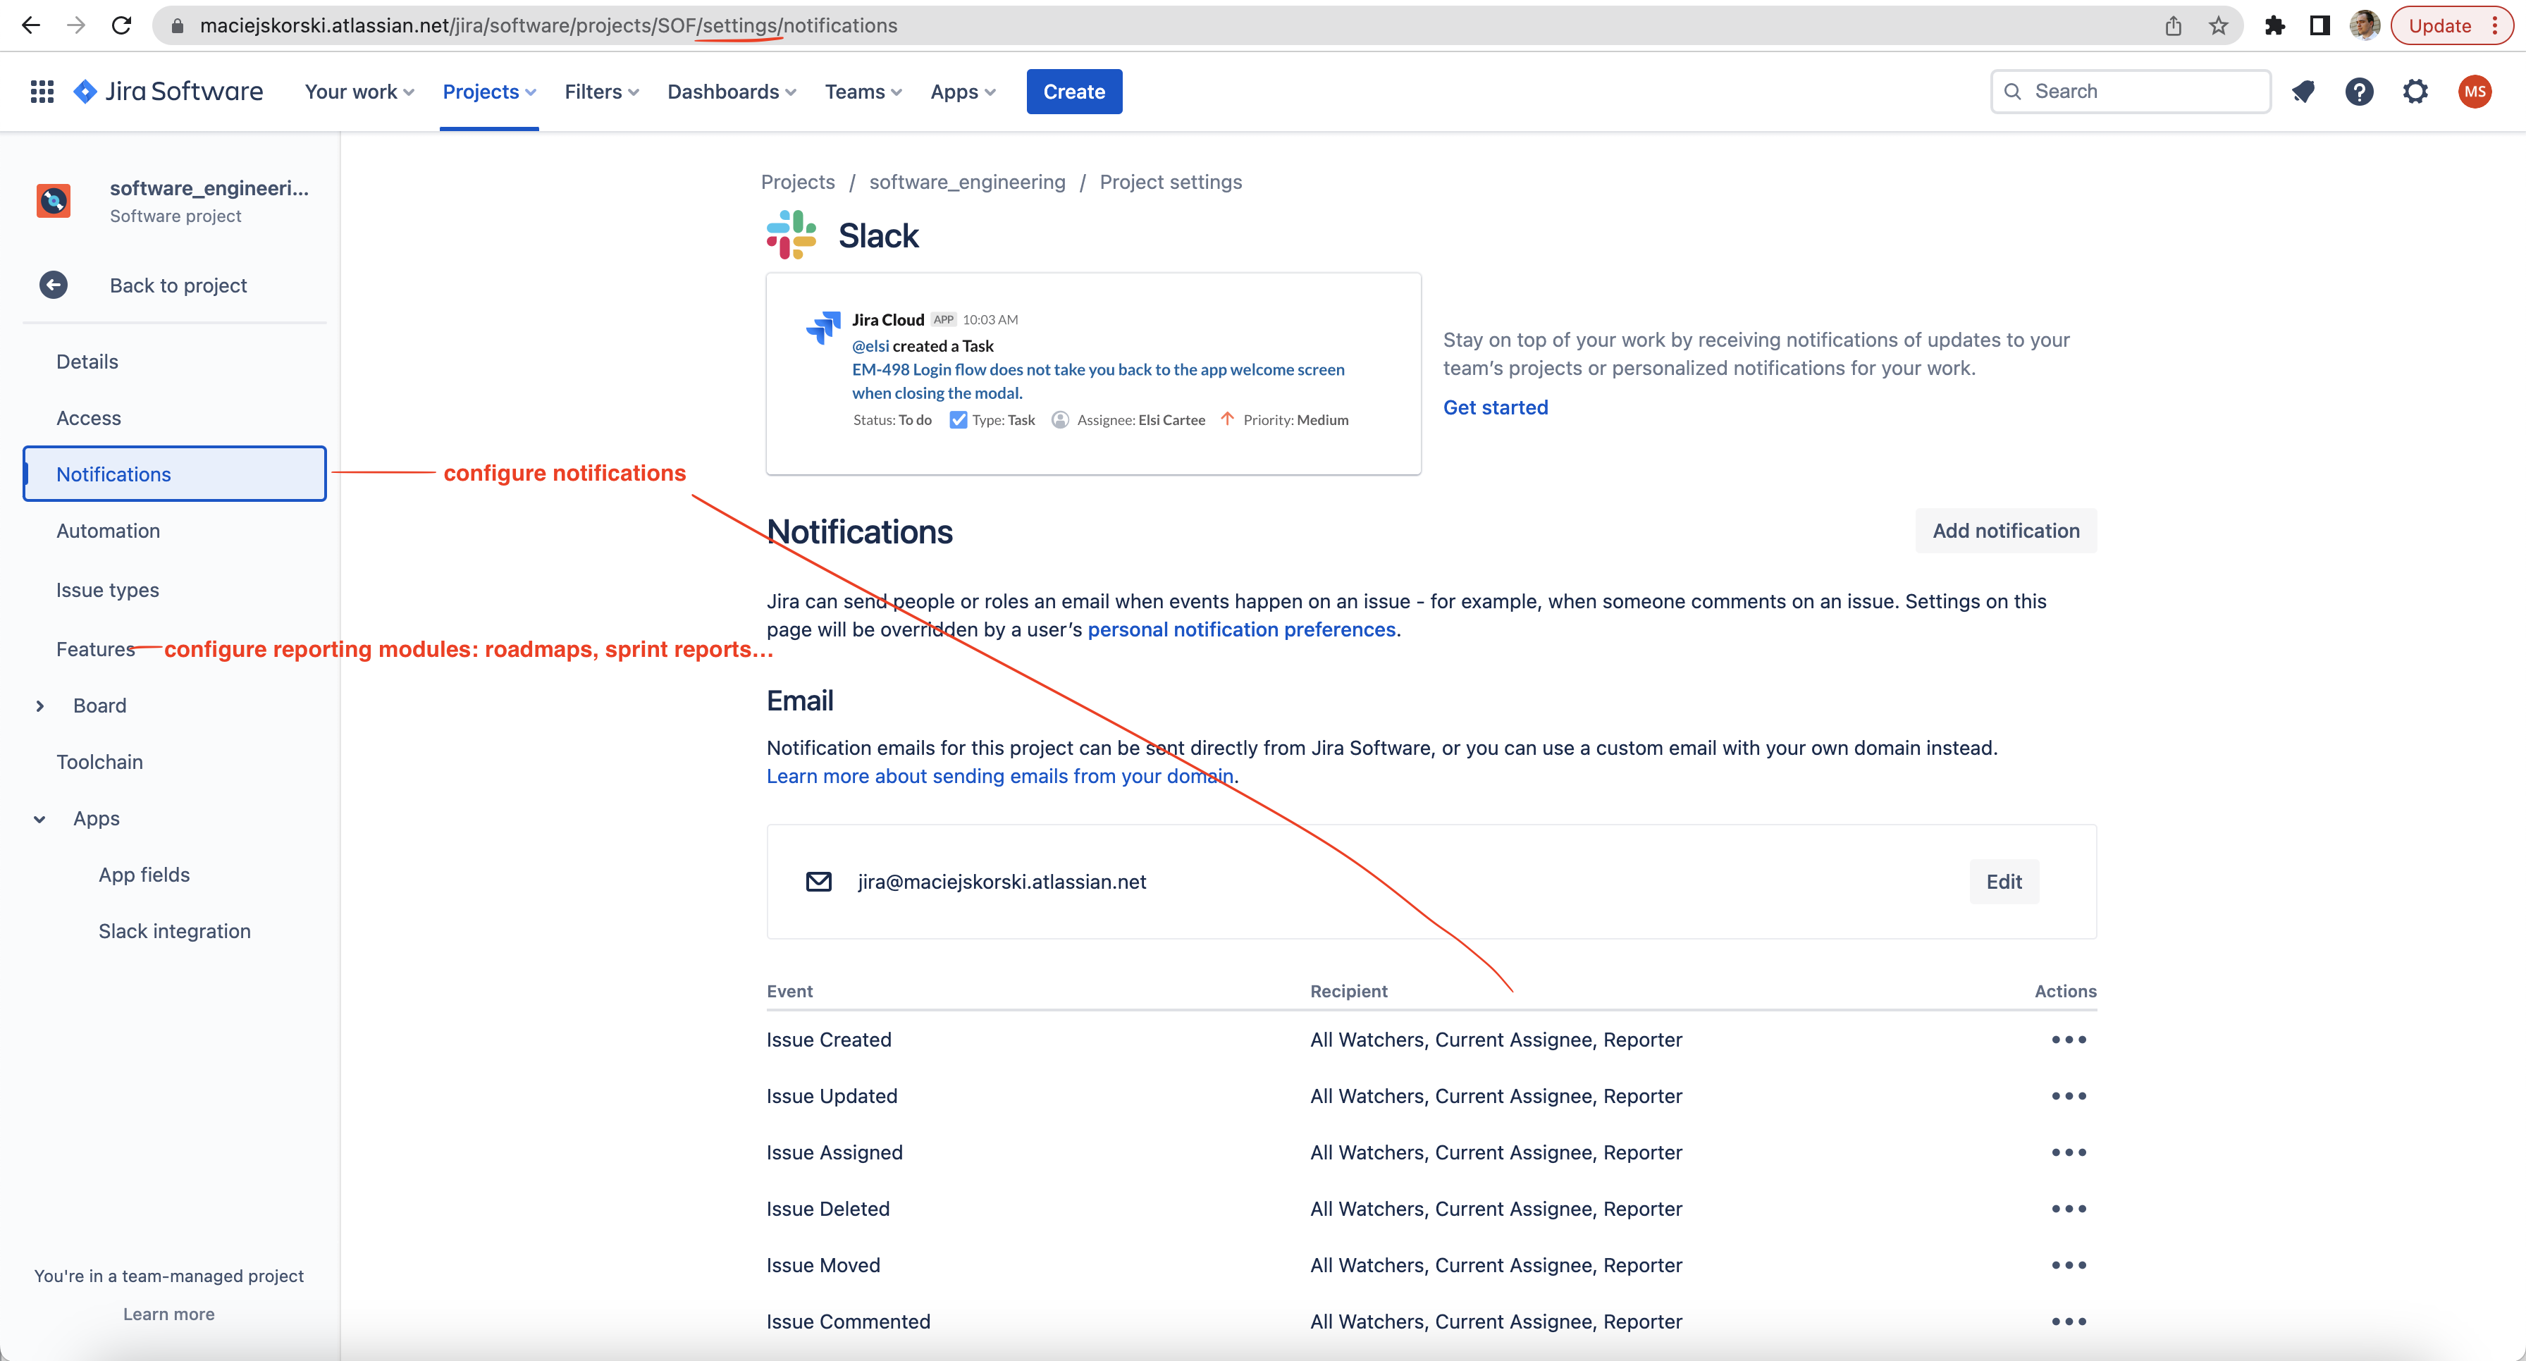
Task: Click into the Search field
Action: point(2130,91)
